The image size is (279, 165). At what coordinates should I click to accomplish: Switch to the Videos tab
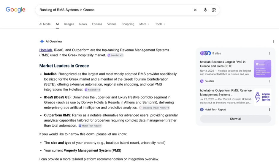click(x=112, y=24)
